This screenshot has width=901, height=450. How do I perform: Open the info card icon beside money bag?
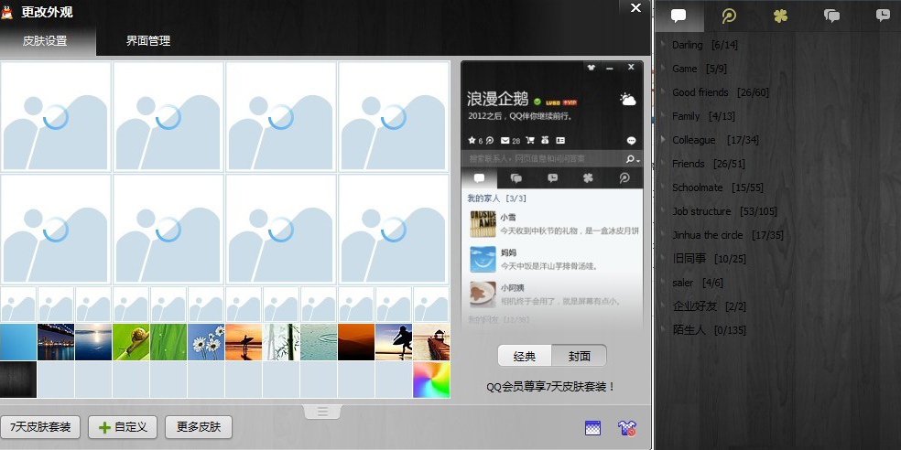[x=560, y=141]
